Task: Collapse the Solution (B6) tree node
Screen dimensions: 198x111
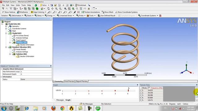Action: tap(10, 54)
